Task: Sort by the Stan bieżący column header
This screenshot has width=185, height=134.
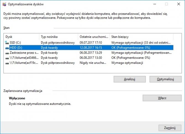Action: [141, 37]
